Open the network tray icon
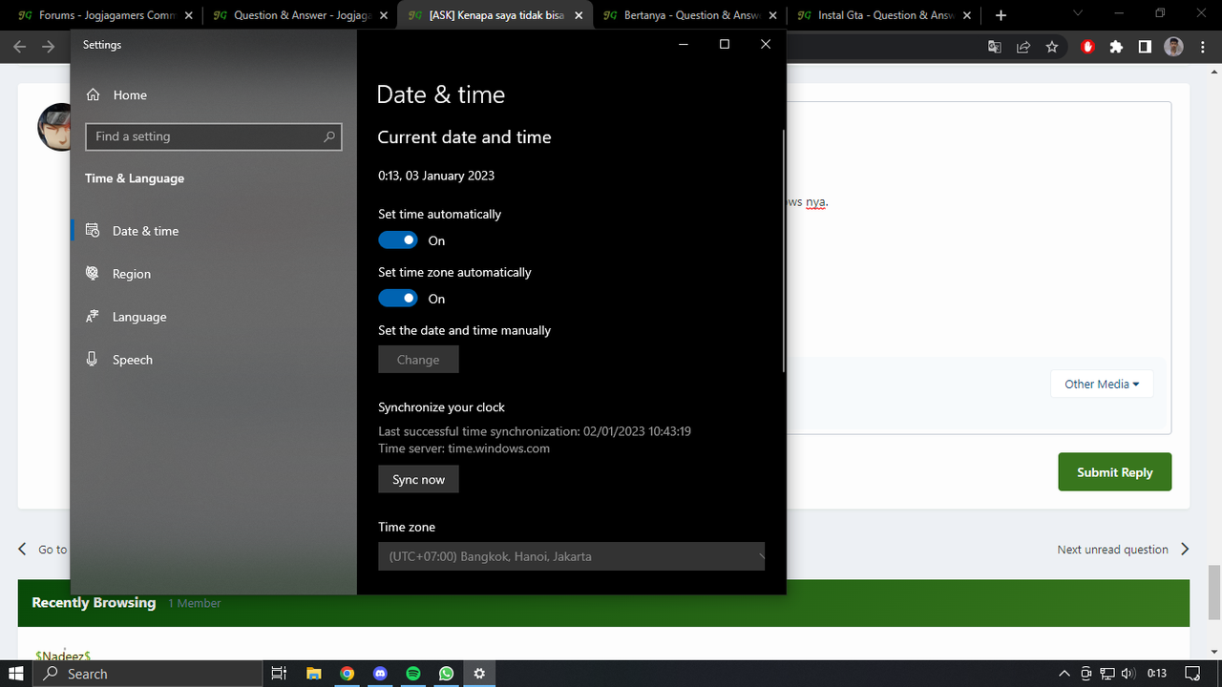Image resolution: width=1222 pixels, height=687 pixels. (x=1108, y=674)
